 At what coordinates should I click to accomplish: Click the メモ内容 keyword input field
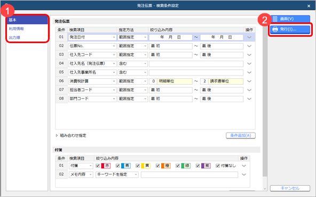[x=189, y=175]
